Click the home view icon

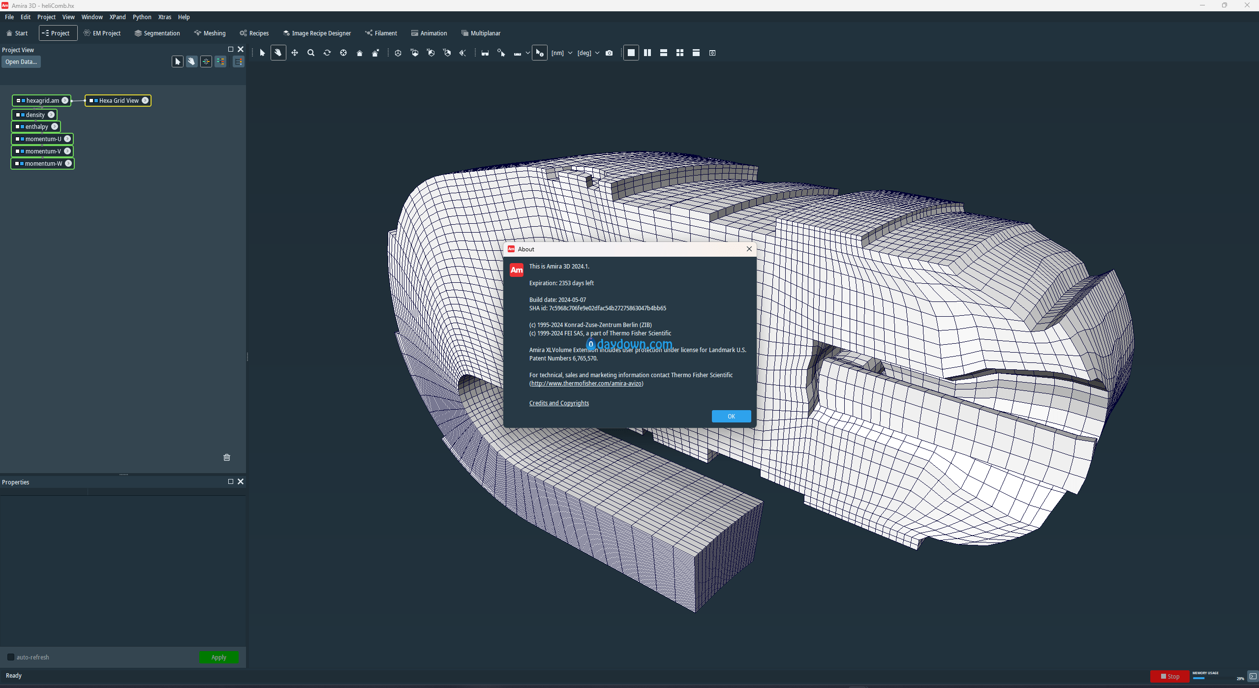[x=359, y=53]
